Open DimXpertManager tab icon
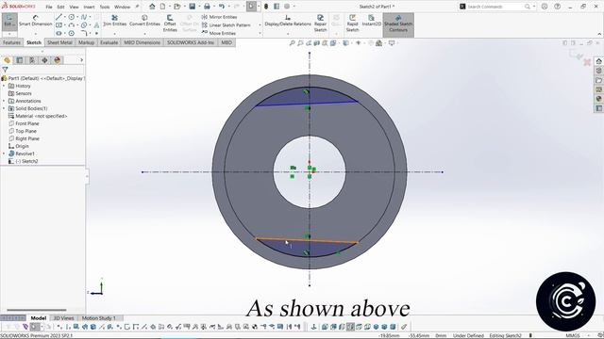Viewport: 604px width, 339px height. [44, 60]
